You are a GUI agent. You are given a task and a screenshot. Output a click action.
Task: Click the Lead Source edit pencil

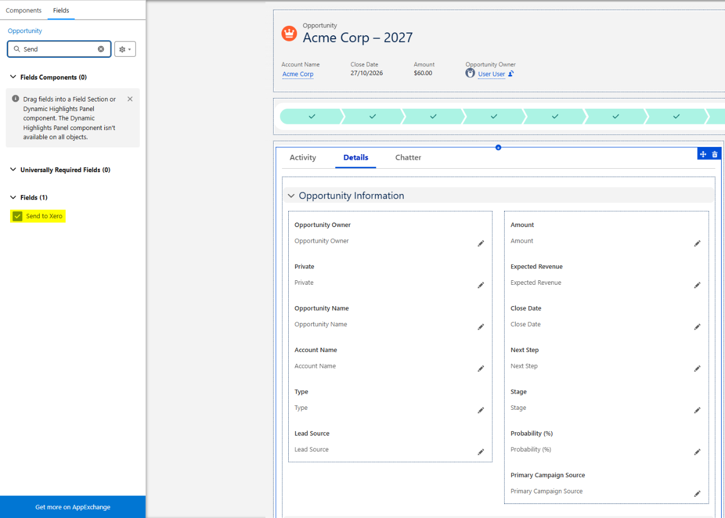click(481, 452)
